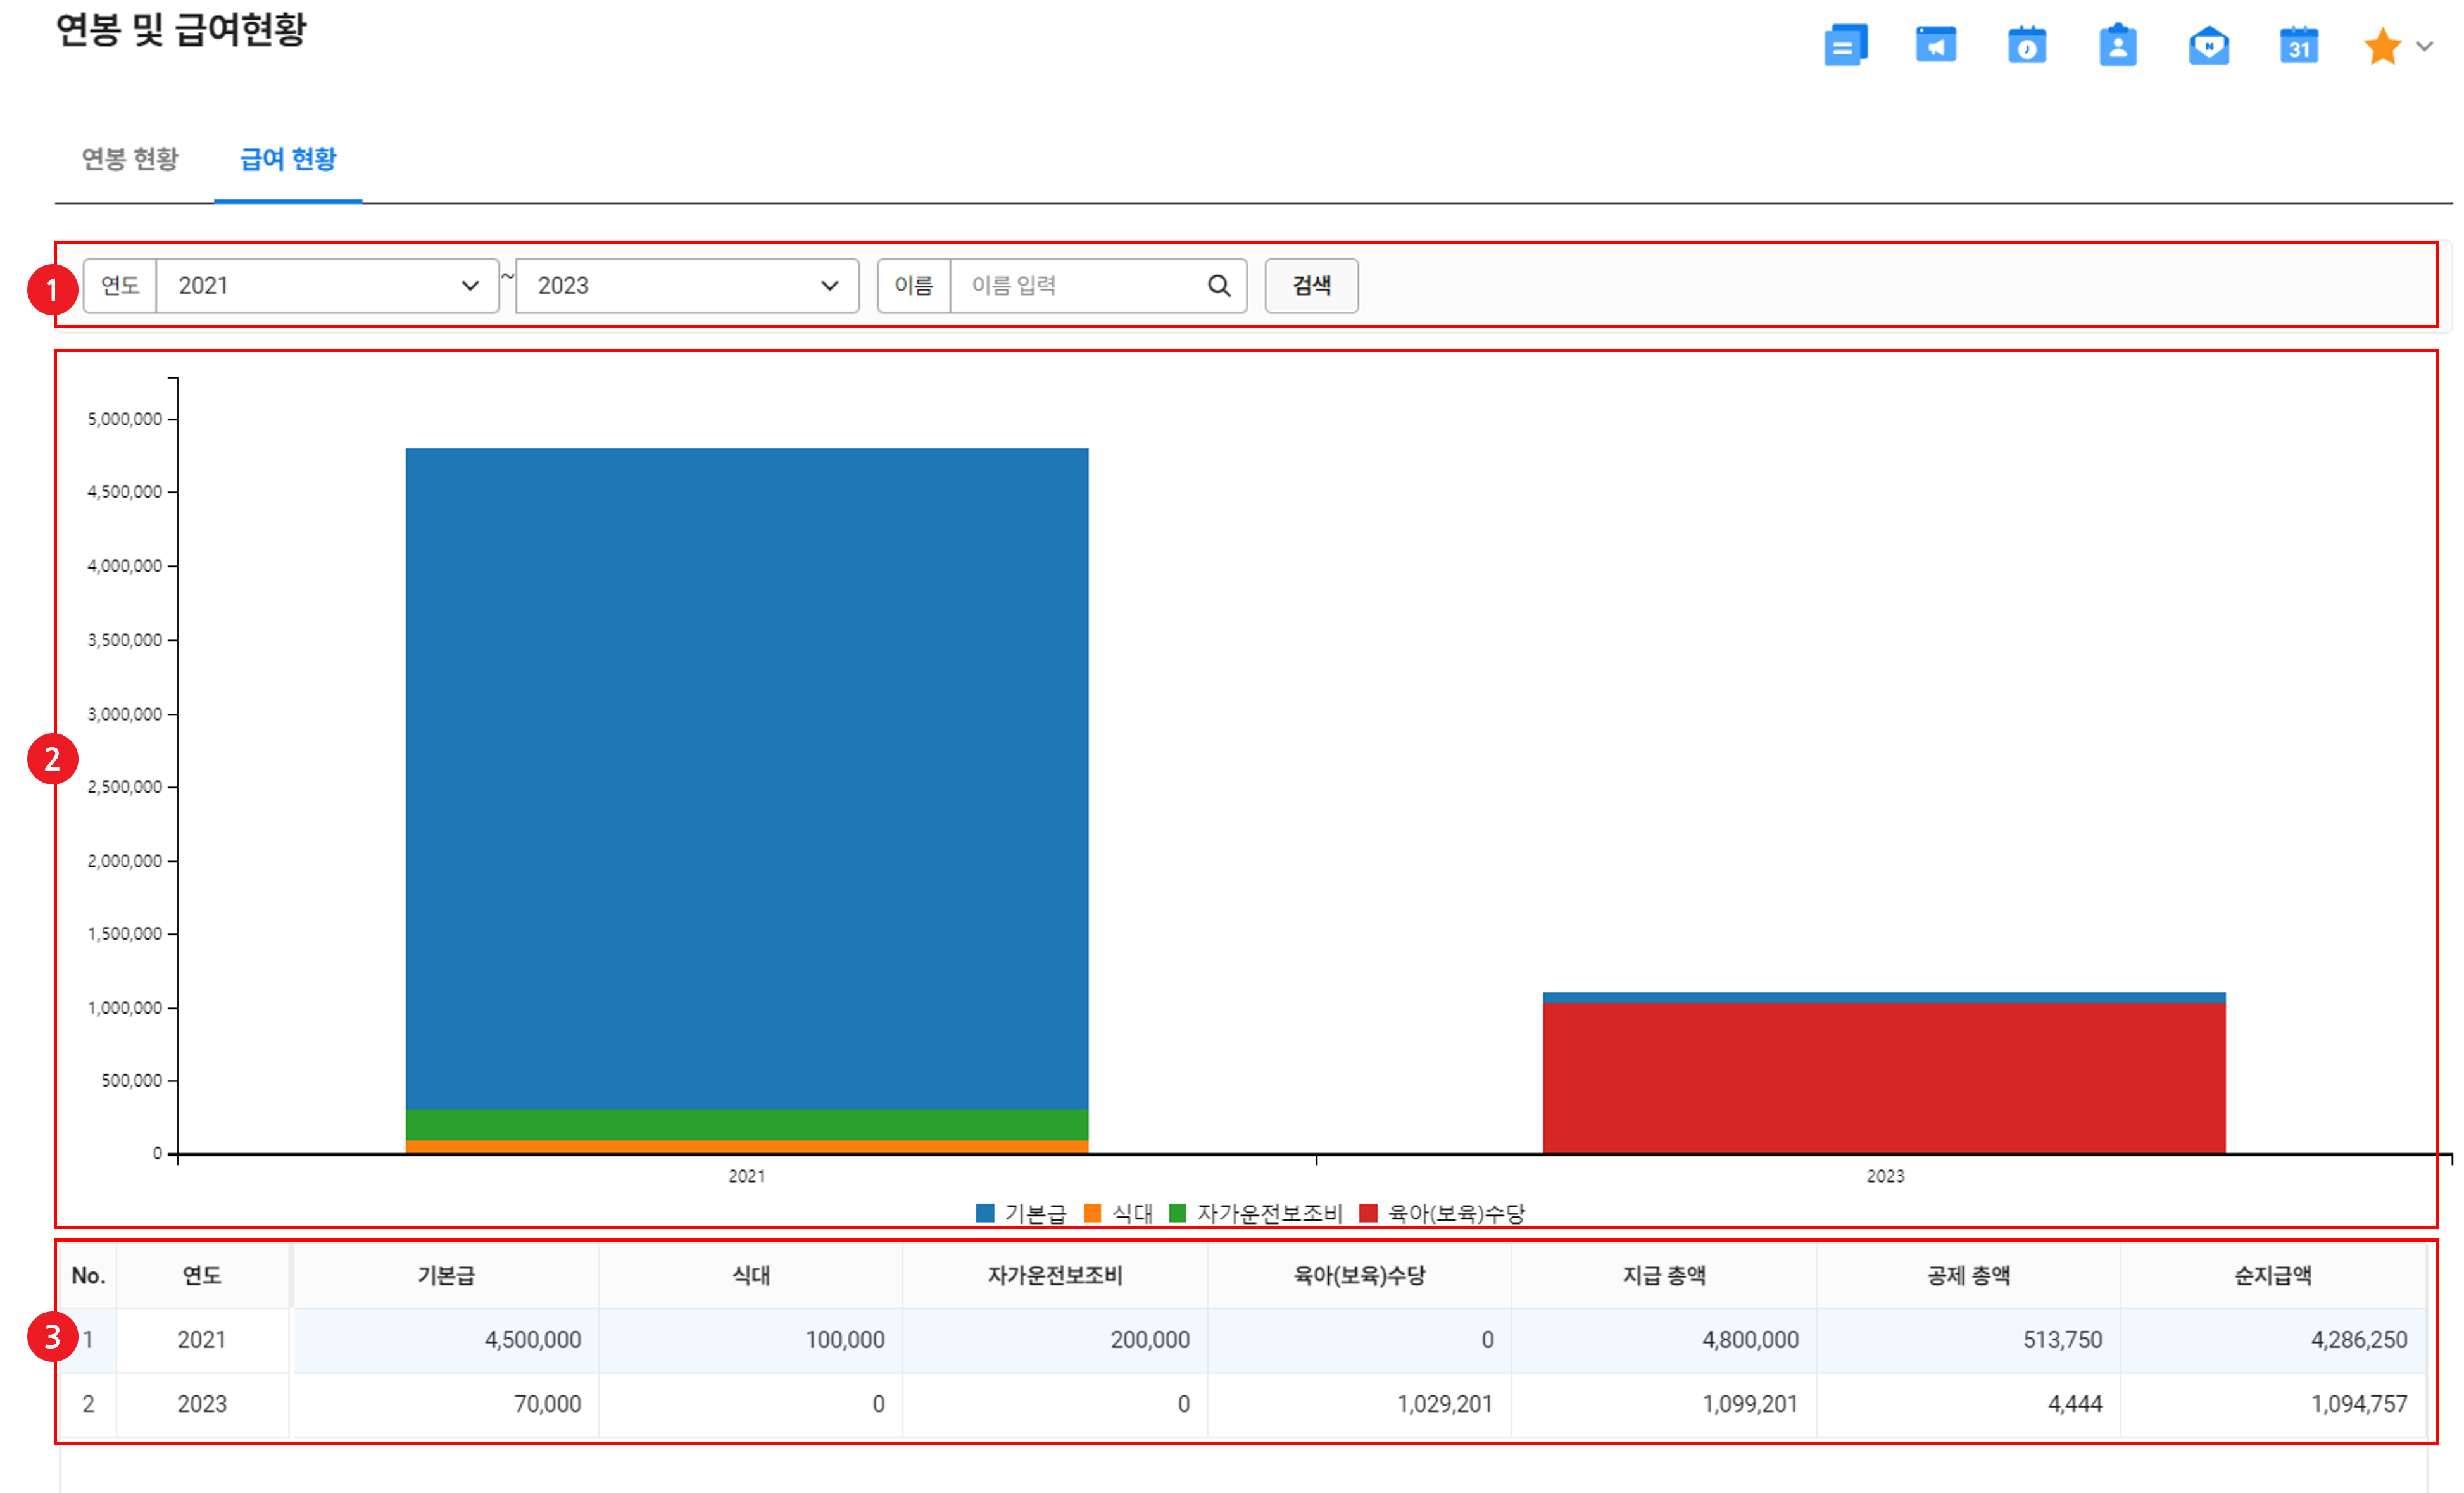Click the 513,750 공제 총액 cell
The height and width of the screenshot is (1493, 2464).
pyautogui.click(x=1969, y=1340)
